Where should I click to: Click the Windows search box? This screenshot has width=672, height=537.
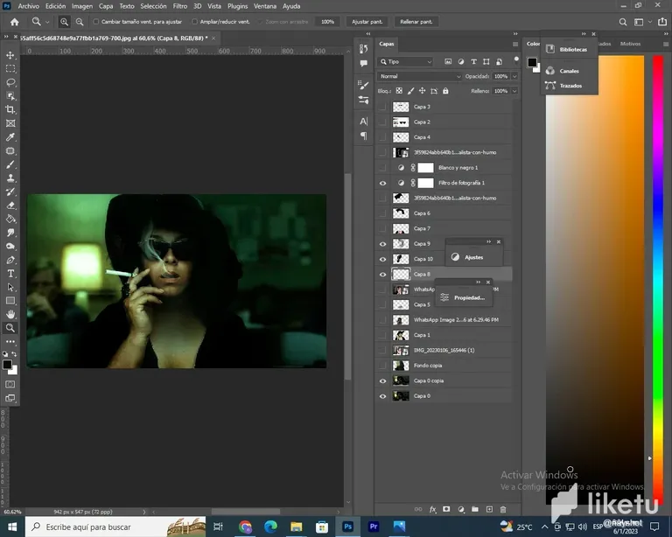tap(115, 527)
